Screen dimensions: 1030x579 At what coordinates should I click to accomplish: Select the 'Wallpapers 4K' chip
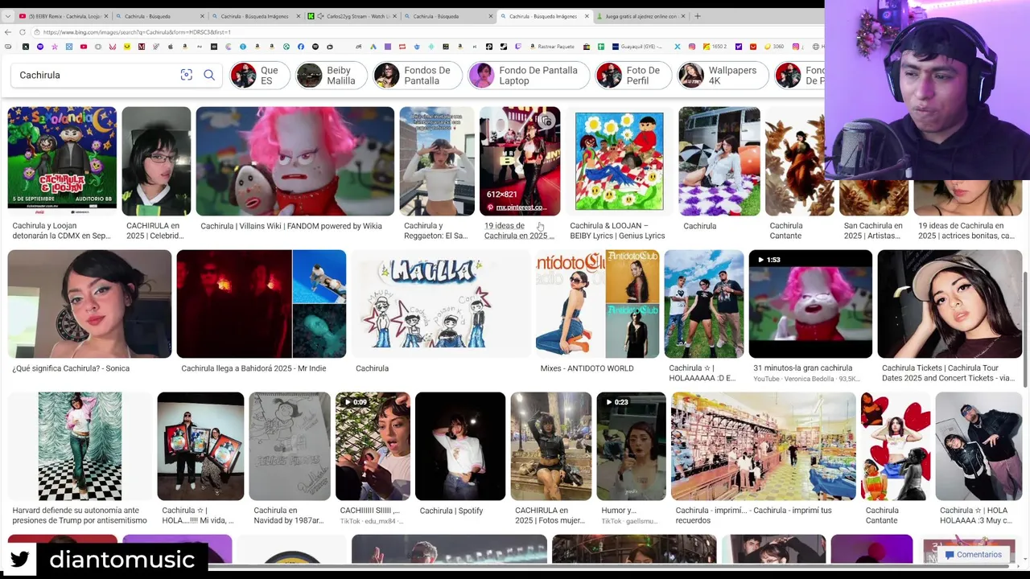(721, 76)
